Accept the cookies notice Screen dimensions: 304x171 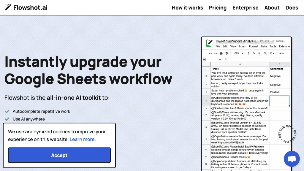[59, 155]
